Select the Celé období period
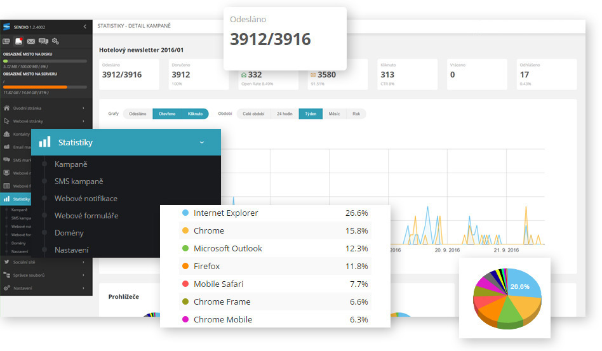 coord(253,114)
